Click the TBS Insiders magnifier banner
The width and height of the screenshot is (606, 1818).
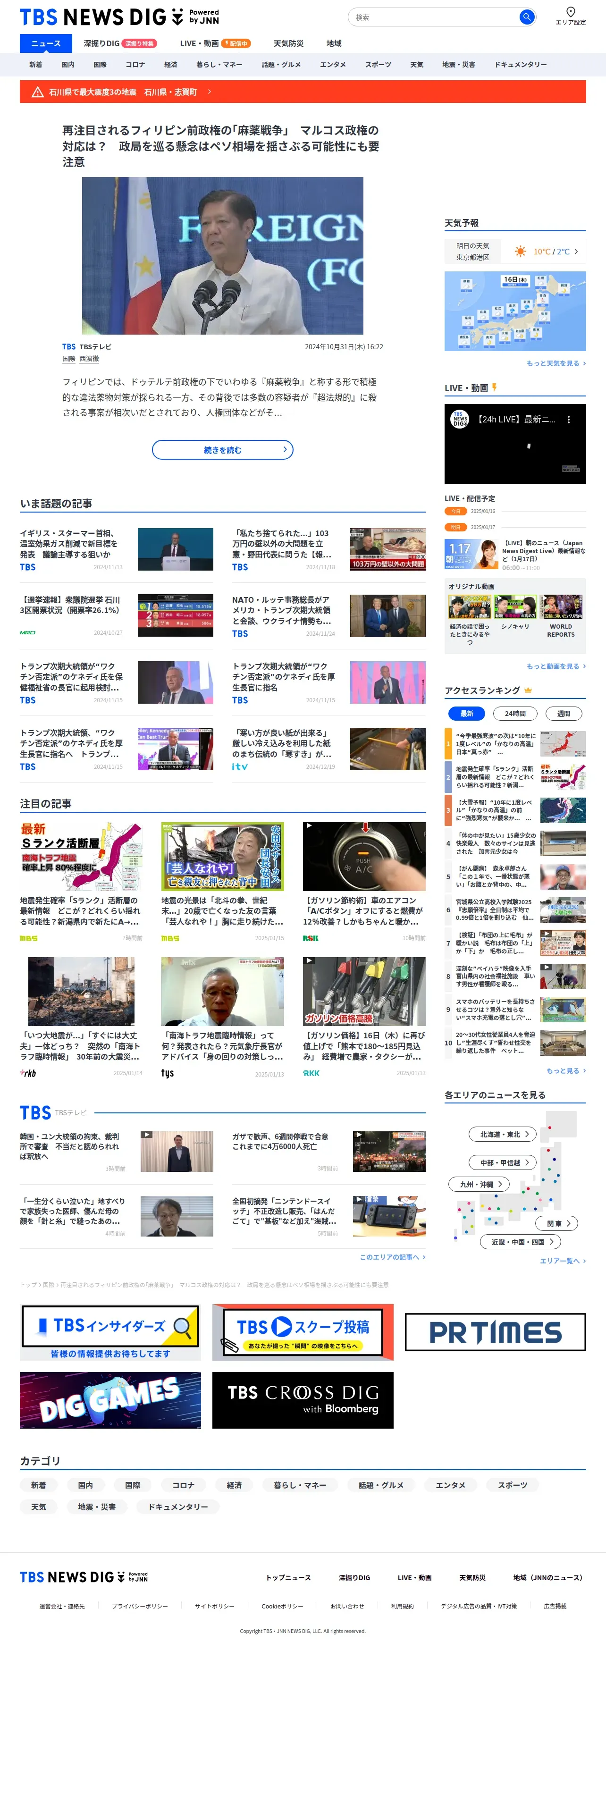coord(110,1332)
